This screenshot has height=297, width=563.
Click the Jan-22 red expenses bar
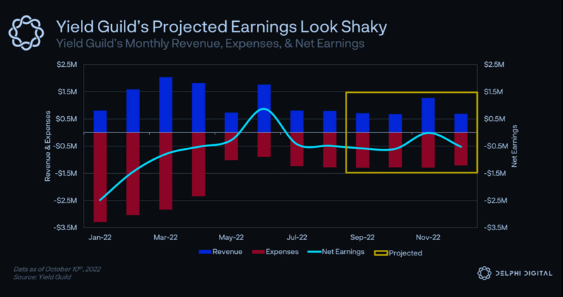click(x=101, y=177)
